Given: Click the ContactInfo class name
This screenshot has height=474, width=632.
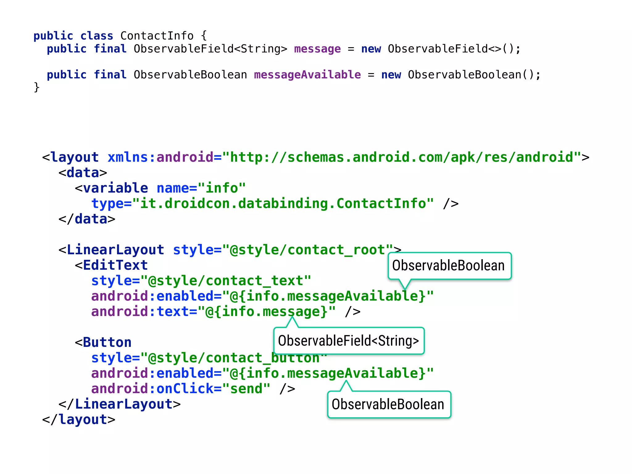Looking at the screenshot, I should (157, 36).
